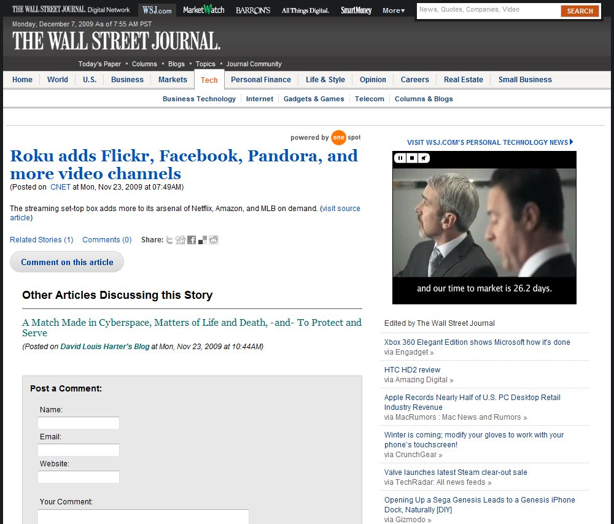Click The Wall Street Journal masthead logo

(x=116, y=41)
